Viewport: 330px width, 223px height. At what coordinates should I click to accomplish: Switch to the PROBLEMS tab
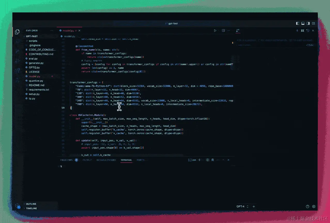67,160
